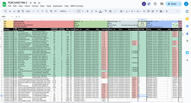Select the ORDER INCOMING header cell
This screenshot has height=103, width=191.
pos(44,21)
